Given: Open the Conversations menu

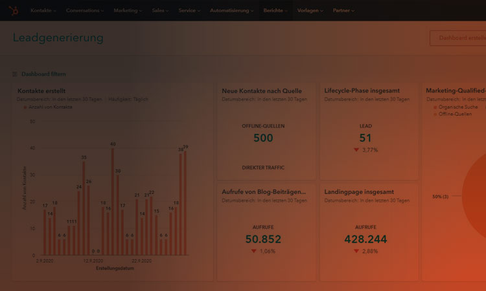Looking at the screenshot, I should [x=85, y=10].
